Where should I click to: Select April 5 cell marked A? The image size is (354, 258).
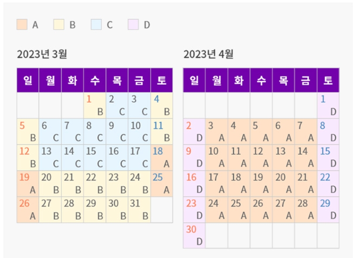pyautogui.click(x=261, y=131)
